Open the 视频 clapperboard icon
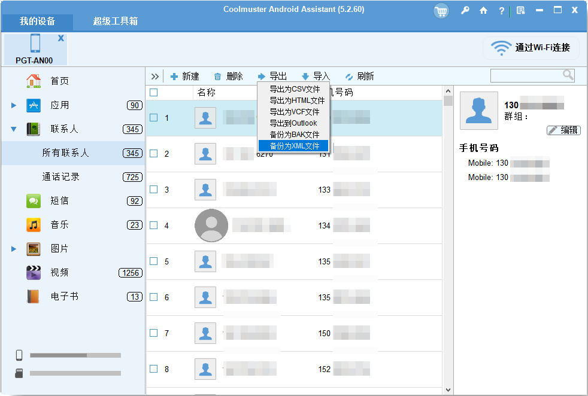The image size is (588, 396). (x=34, y=273)
